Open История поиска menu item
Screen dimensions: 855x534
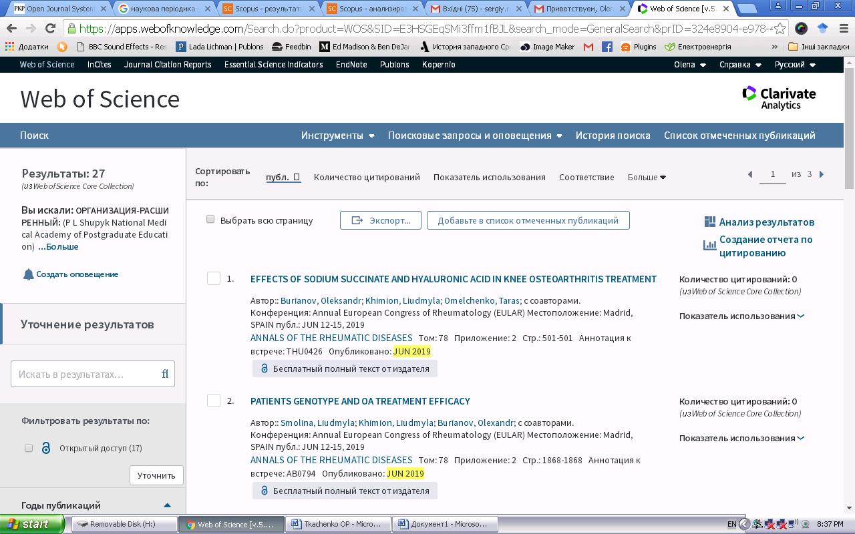coord(613,135)
